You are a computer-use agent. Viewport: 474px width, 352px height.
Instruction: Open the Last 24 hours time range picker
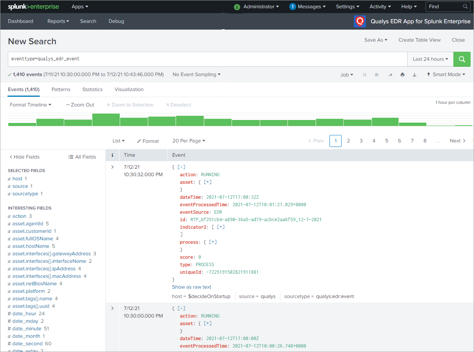click(430, 59)
